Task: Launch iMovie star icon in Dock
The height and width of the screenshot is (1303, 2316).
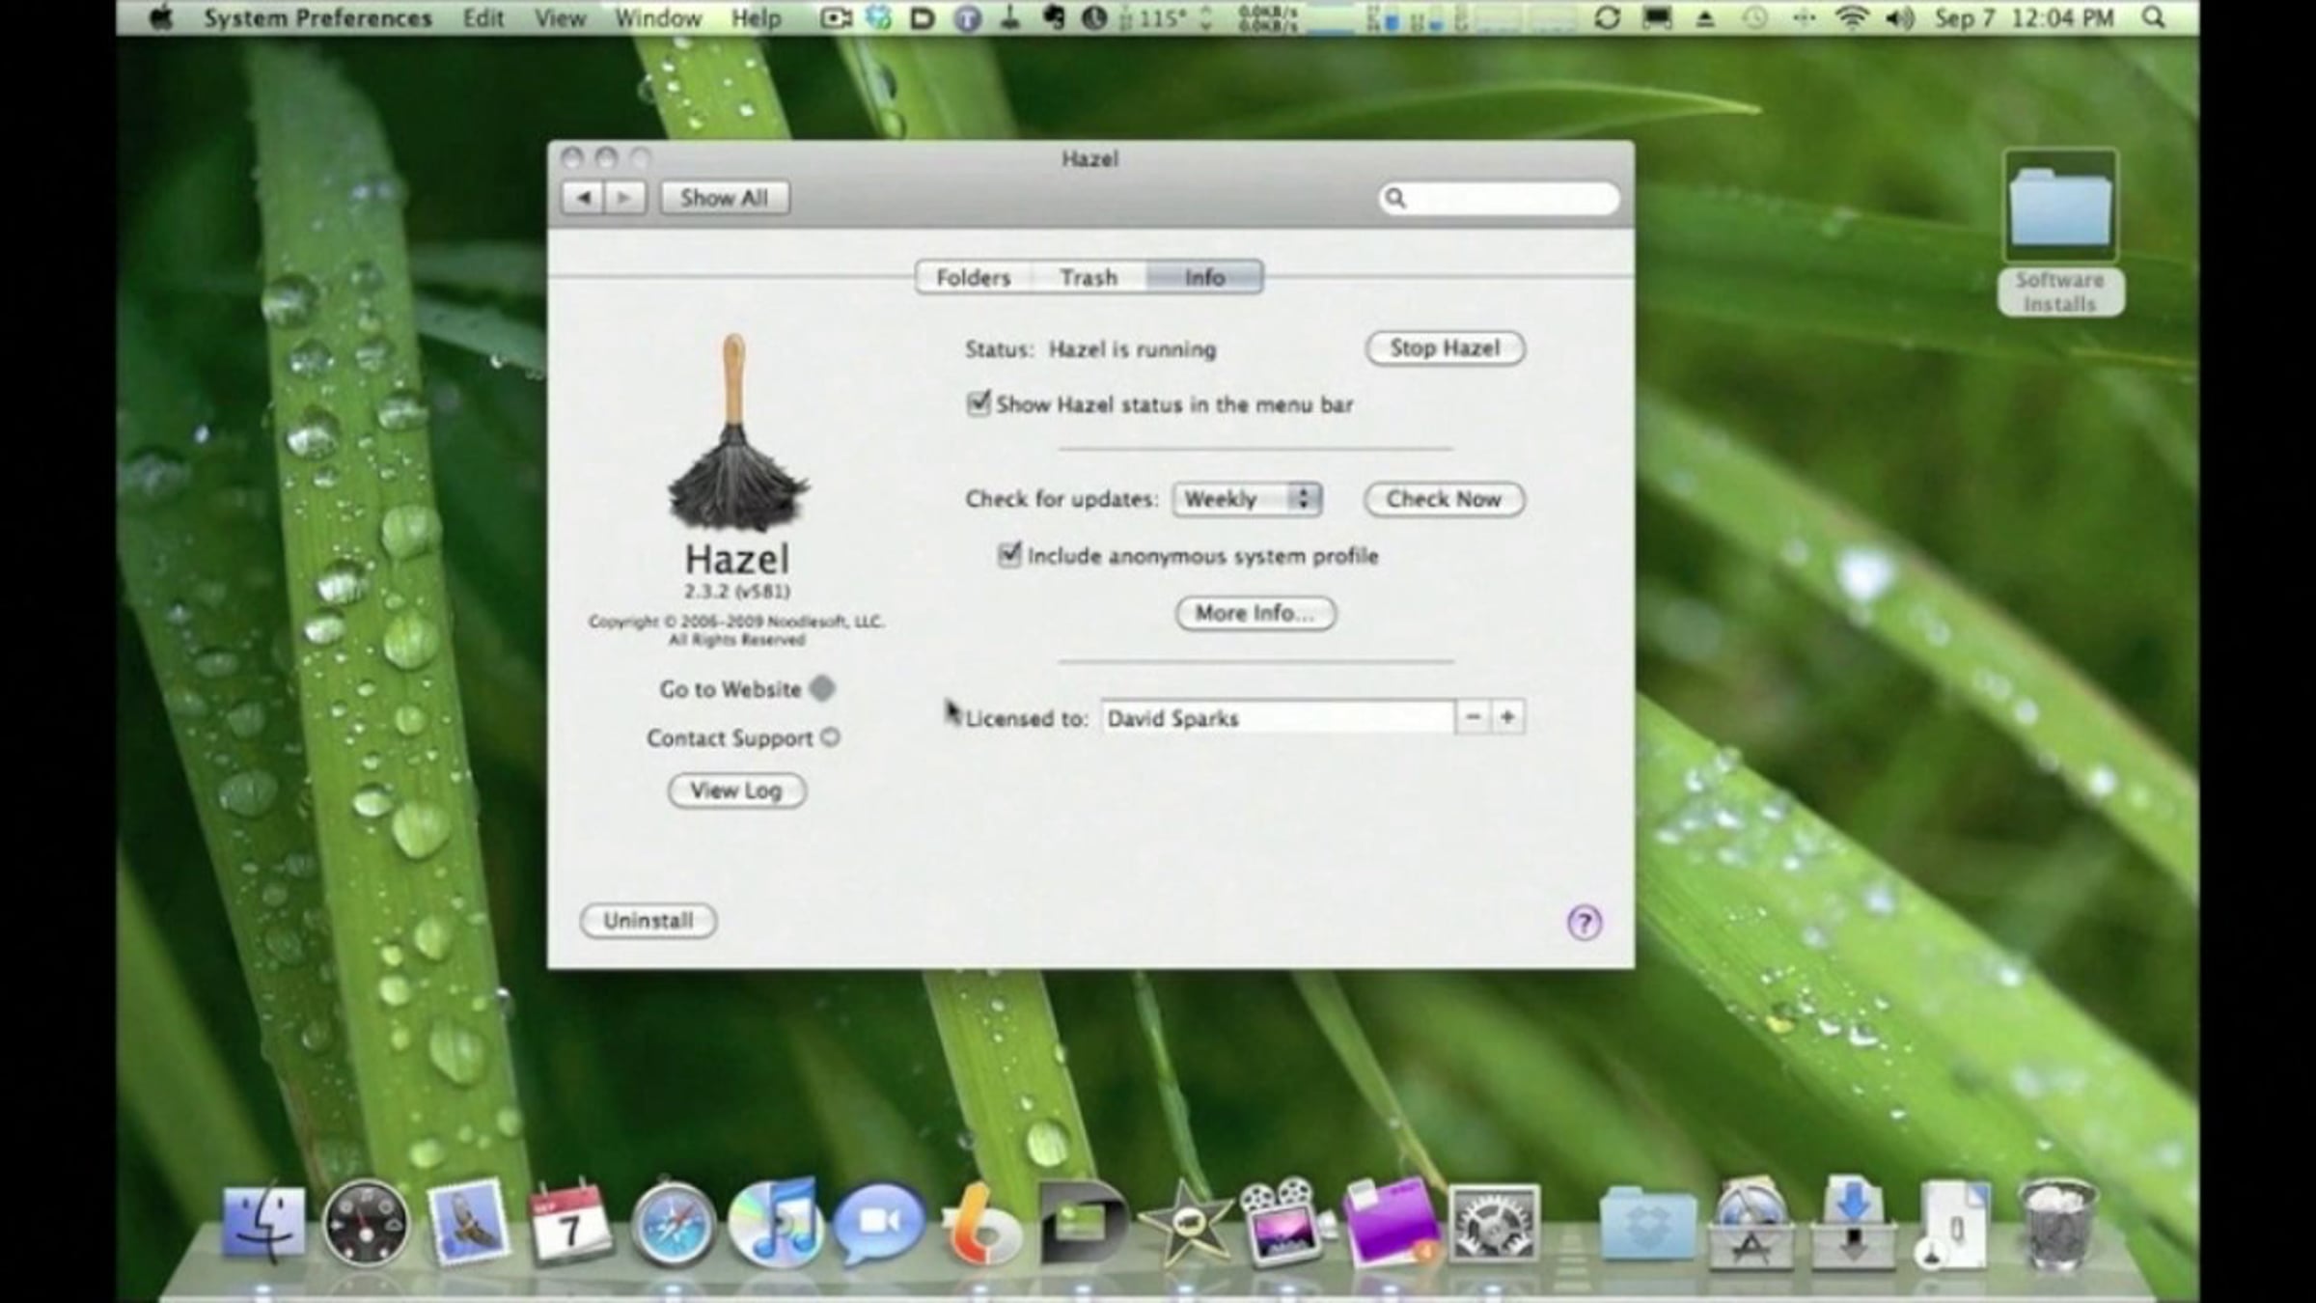Action: pos(1187,1224)
